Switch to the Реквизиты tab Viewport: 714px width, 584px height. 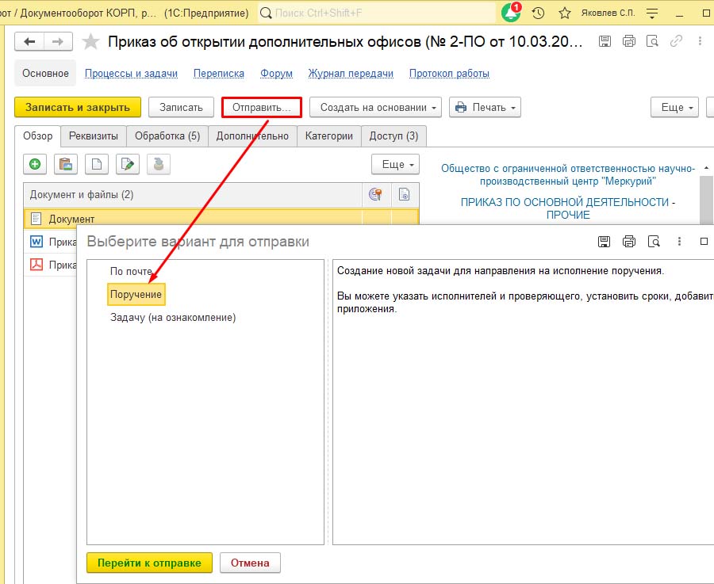tap(94, 136)
